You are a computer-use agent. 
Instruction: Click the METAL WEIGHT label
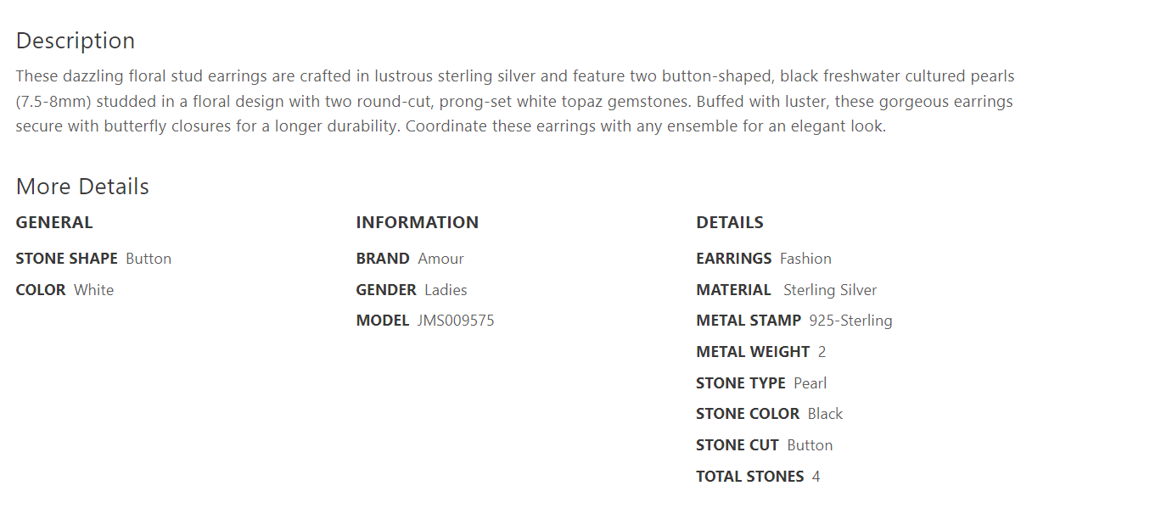pos(753,352)
